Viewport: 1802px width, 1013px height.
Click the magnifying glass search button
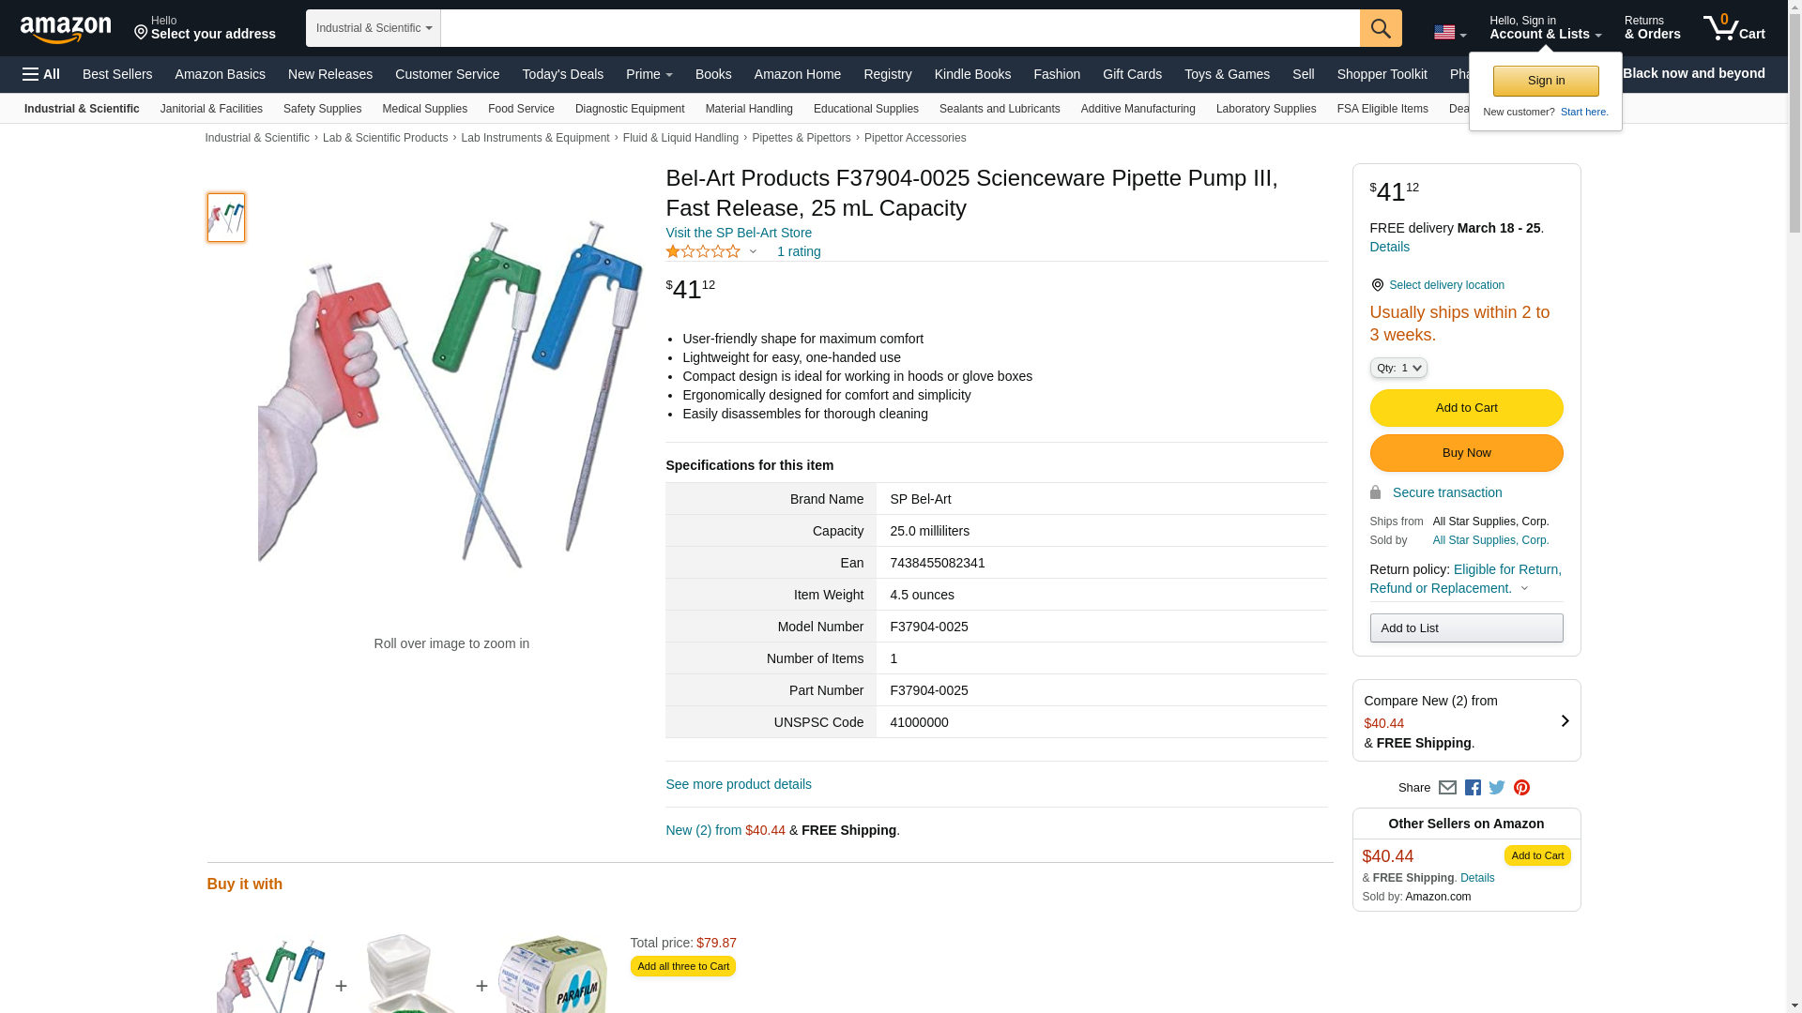click(1380, 28)
